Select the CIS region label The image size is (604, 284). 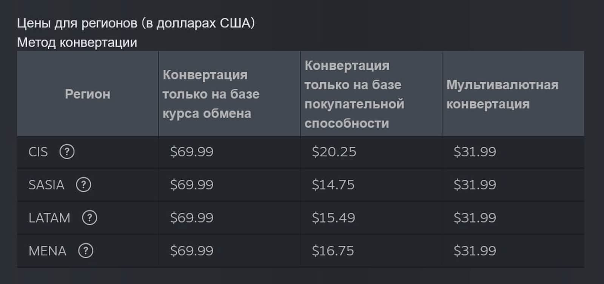click(x=38, y=152)
